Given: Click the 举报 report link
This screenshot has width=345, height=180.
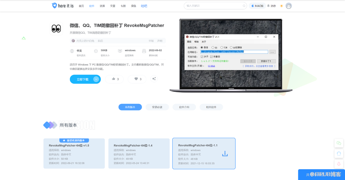Looking at the screenshot, I should [151, 41].
